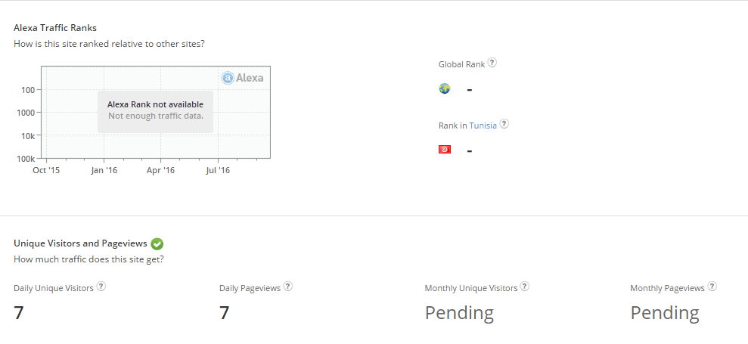Click the question mark beside Daily Pageviews
The height and width of the screenshot is (344, 748).
pyautogui.click(x=288, y=287)
